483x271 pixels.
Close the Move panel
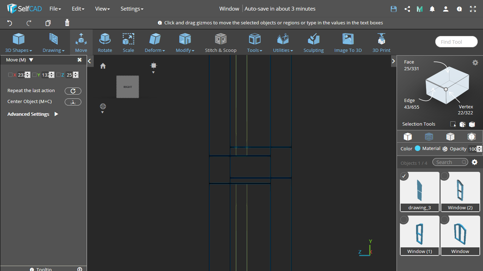click(x=80, y=60)
